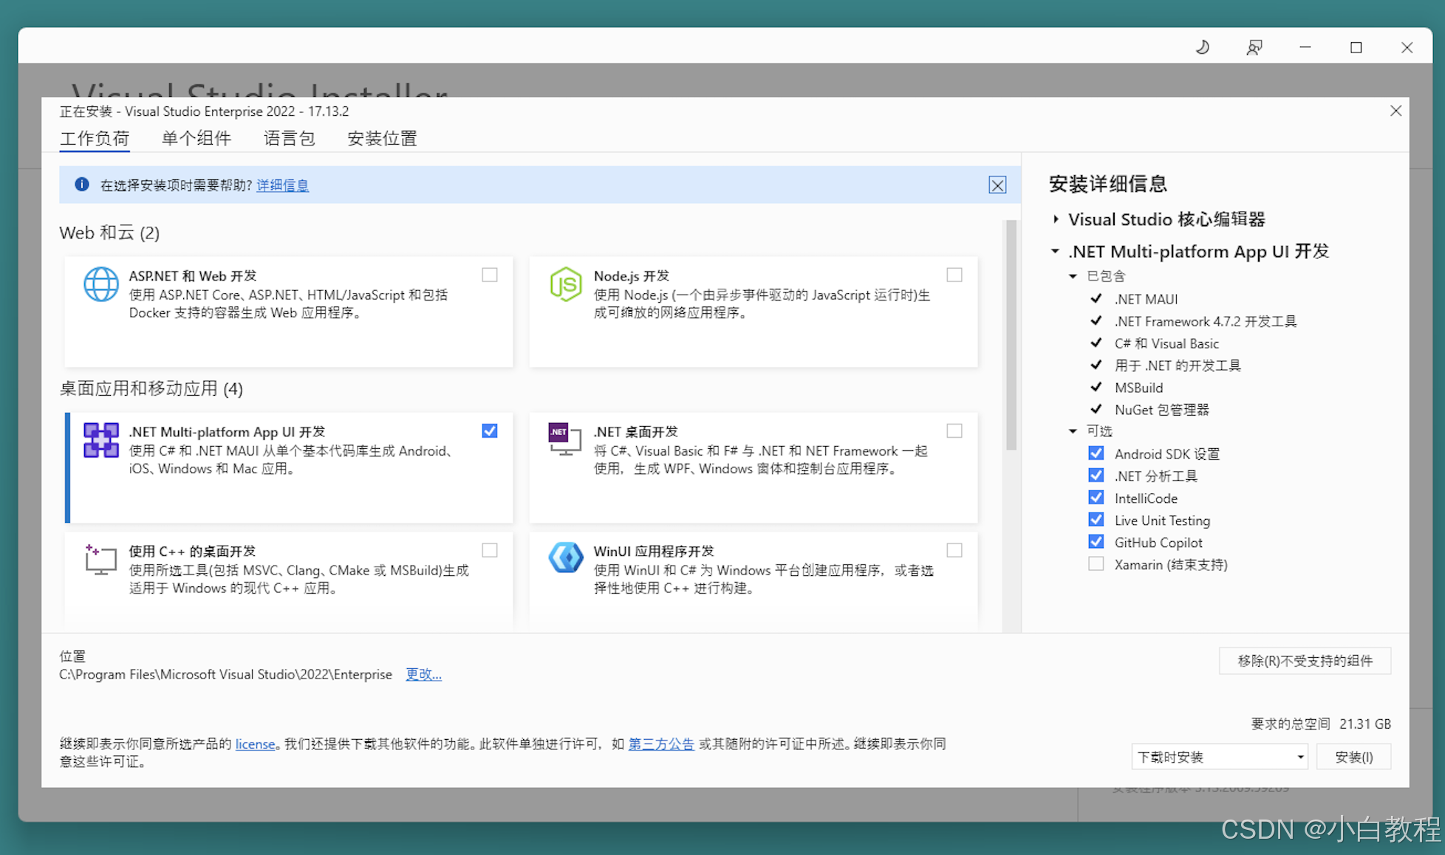Click the Node.js hexagon workload icon
This screenshot has width=1445, height=855.
click(x=565, y=284)
